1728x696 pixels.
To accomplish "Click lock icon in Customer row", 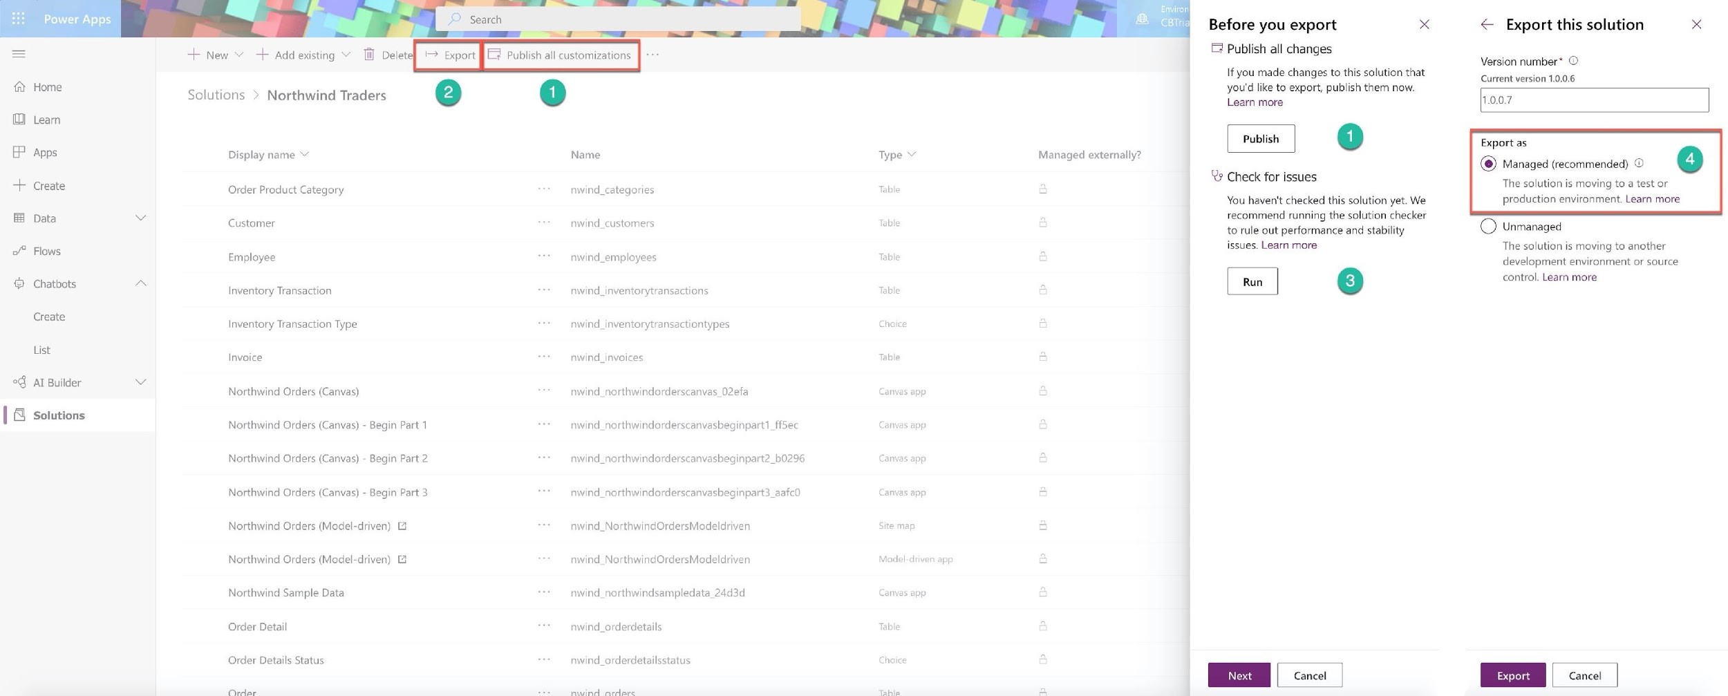I will 1042,222.
